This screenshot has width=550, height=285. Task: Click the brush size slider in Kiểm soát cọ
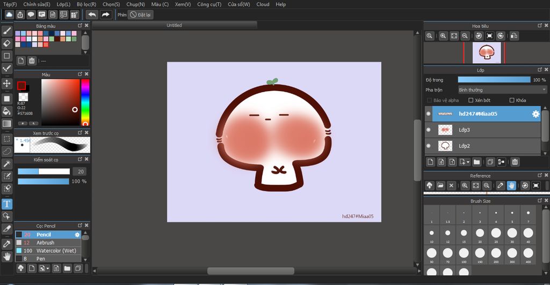click(44, 171)
